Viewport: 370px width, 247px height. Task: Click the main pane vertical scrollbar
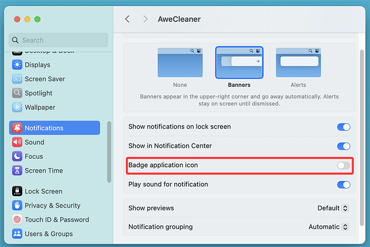(x=362, y=138)
